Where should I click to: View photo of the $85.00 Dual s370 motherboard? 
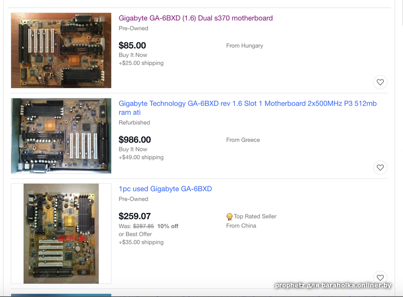click(x=61, y=50)
